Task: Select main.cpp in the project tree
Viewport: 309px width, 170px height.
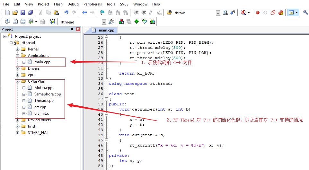Action: tap(42, 62)
